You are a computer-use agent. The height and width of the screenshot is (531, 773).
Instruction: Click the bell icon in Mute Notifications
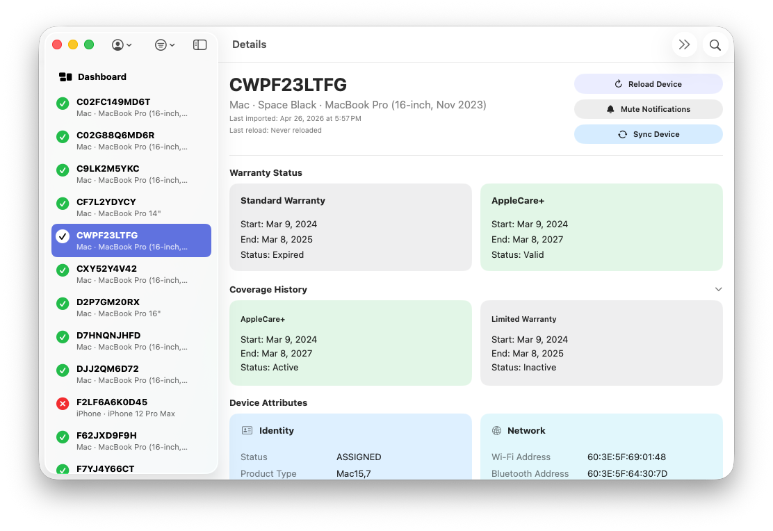tap(610, 109)
